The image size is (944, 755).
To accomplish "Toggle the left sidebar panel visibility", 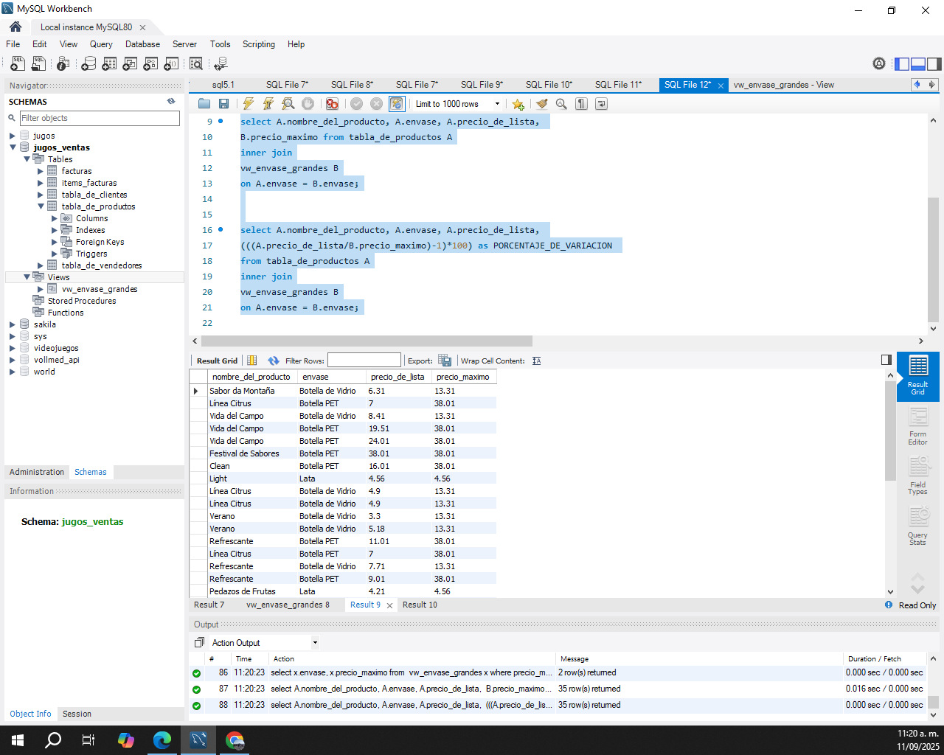I will [902, 64].
